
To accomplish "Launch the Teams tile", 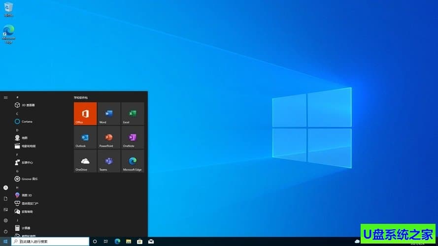I will point(109,161).
